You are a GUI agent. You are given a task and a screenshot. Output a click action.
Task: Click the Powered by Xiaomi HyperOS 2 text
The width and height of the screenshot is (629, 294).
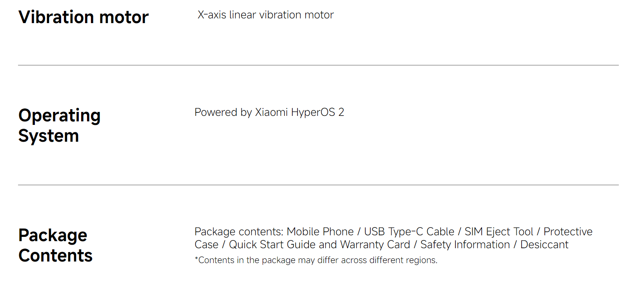pyautogui.click(x=269, y=112)
